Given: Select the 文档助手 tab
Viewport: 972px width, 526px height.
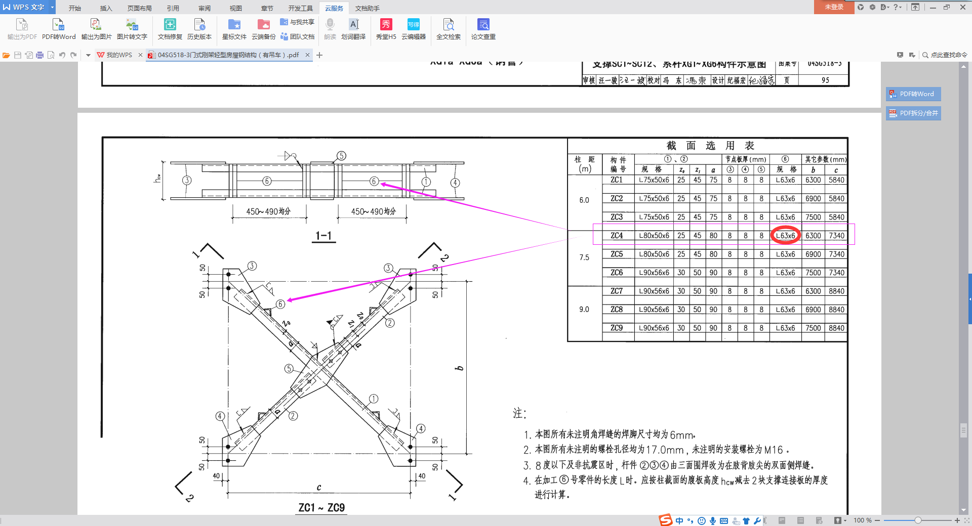Looking at the screenshot, I should (368, 8).
